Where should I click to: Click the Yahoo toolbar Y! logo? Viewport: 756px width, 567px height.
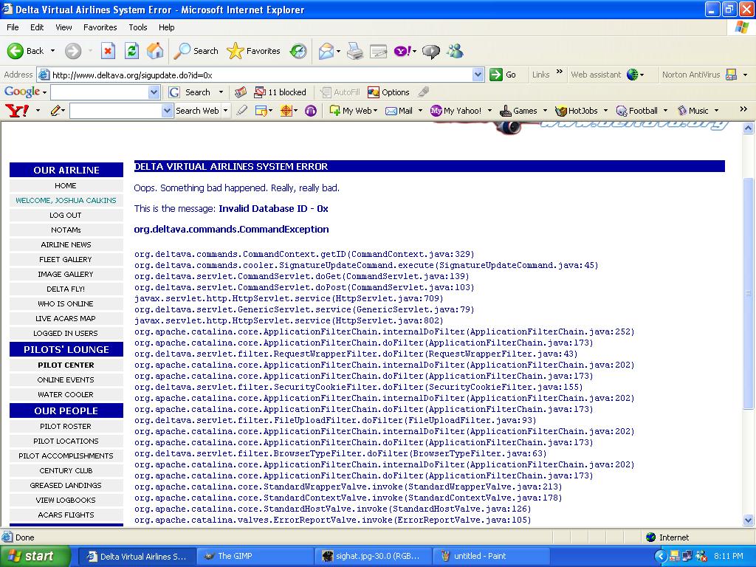pyautogui.click(x=17, y=111)
